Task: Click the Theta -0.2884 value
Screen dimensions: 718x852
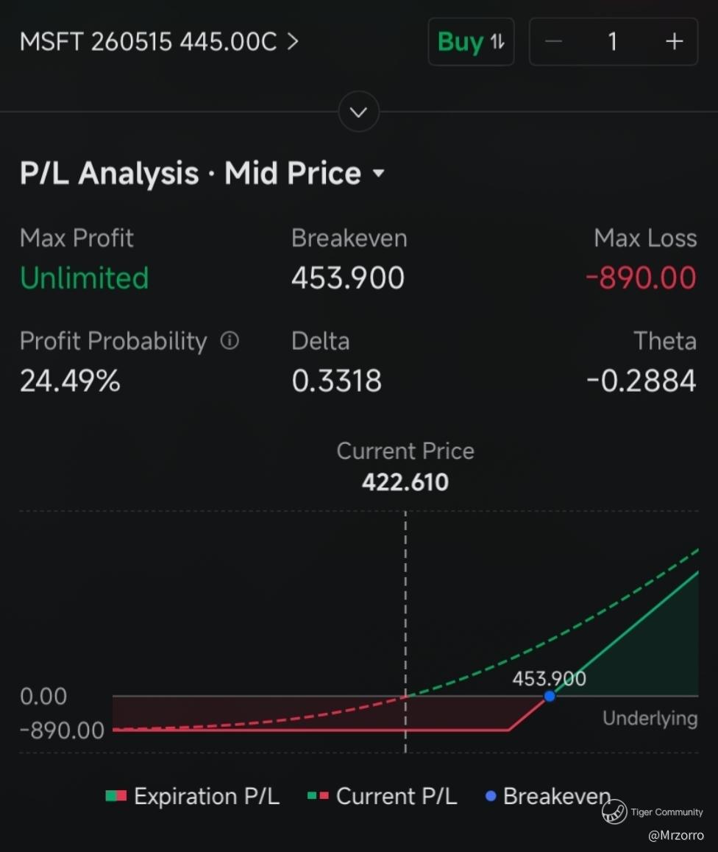Action: click(x=641, y=381)
